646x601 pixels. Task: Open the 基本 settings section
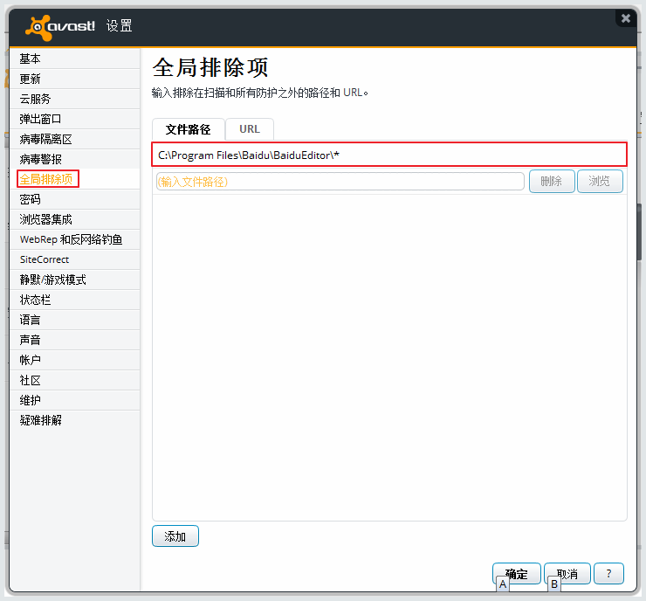pos(74,59)
